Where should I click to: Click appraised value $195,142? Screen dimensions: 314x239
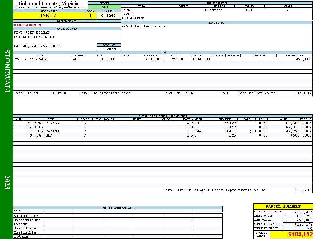304,224
